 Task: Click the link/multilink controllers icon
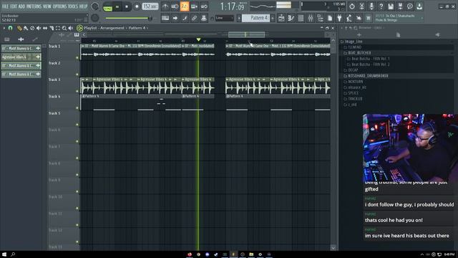click(194, 18)
